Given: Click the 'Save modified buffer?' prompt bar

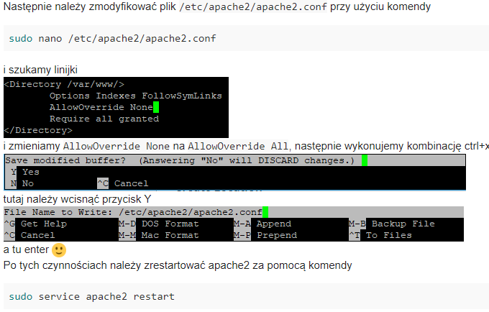Looking at the screenshot, I should point(235,160).
